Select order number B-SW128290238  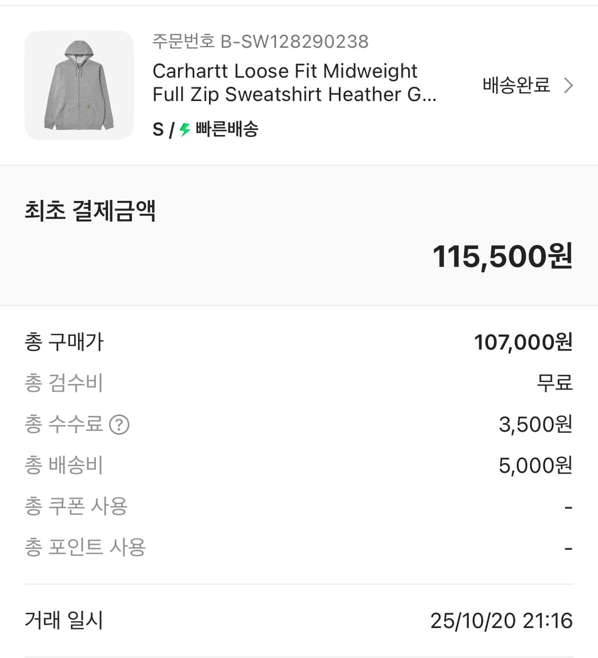click(260, 41)
